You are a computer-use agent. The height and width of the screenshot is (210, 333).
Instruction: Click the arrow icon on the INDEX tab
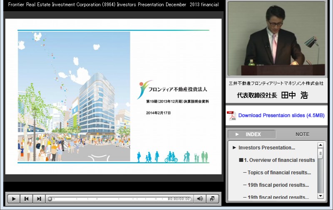pyautogui.click(x=237, y=134)
